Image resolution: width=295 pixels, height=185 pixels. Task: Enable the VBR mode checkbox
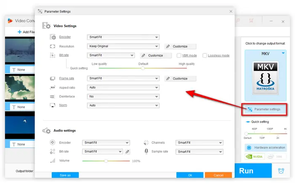pyautogui.click(x=179, y=55)
